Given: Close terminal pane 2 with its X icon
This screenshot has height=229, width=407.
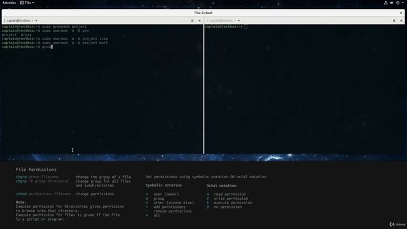Looking at the screenshot, I should pos(401,20).
